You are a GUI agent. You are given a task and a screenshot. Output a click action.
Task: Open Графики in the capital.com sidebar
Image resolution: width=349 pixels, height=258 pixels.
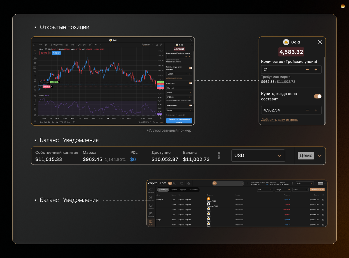151,206
